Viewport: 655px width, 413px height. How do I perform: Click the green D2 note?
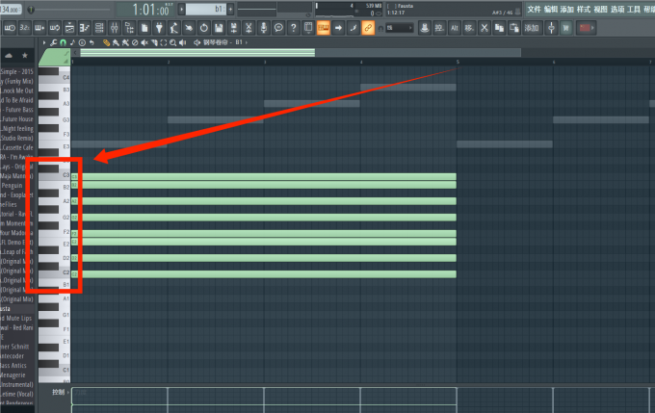(264, 258)
